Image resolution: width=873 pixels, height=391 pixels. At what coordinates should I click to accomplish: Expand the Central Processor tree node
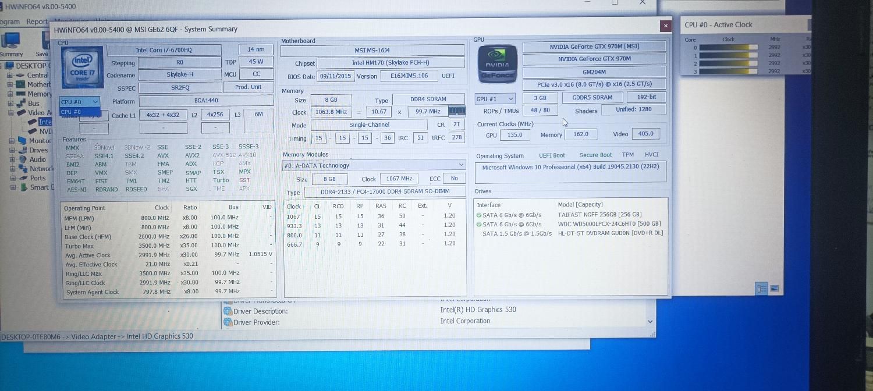point(10,75)
